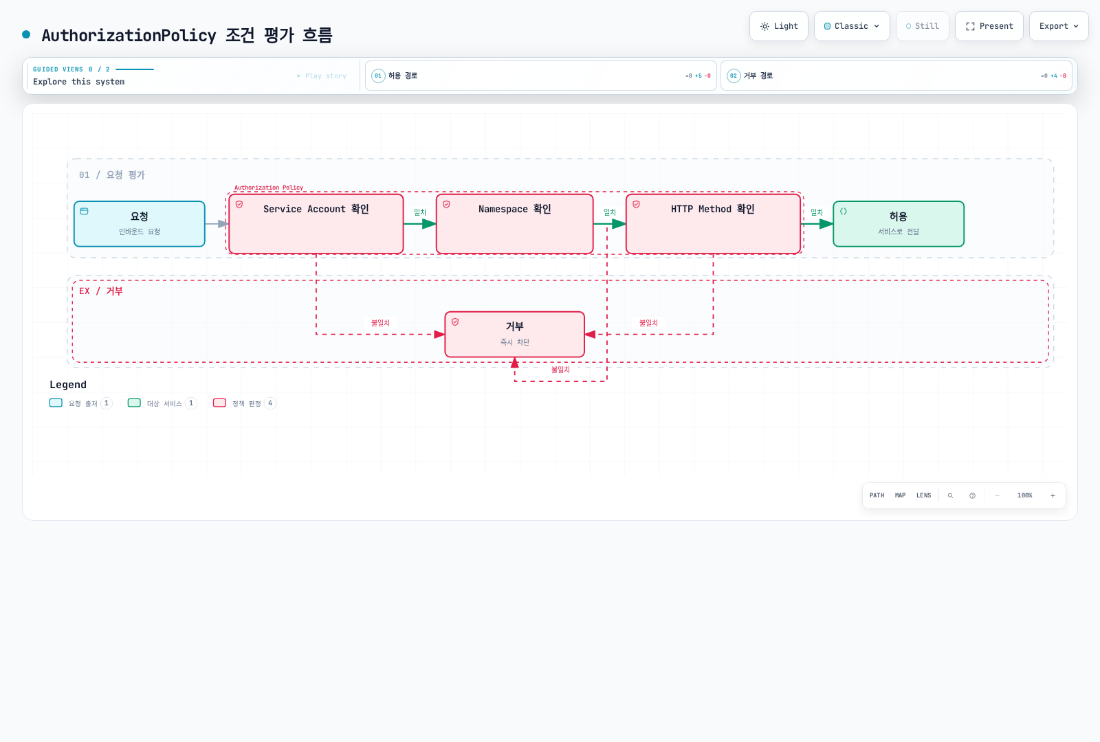Click 일치 label before Namespace 확인
The width and height of the screenshot is (1100, 742).
pos(420,212)
